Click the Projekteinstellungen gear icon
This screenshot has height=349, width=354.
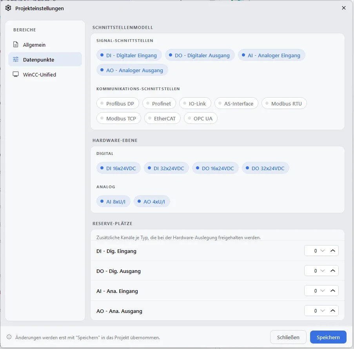(x=8, y=8)
